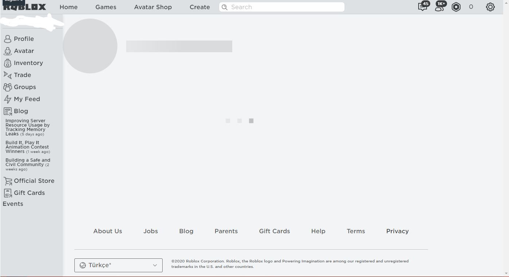Open Blog footer link
Image resolution: width=509 pixels, height=277 pixels.
pyautogui.click(x=186, y=231)
